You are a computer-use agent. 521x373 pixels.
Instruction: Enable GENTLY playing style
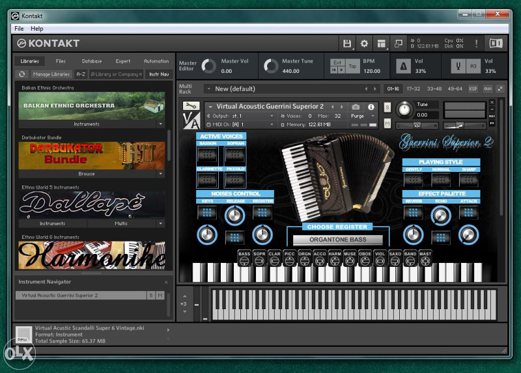click(x=414, y=180)
